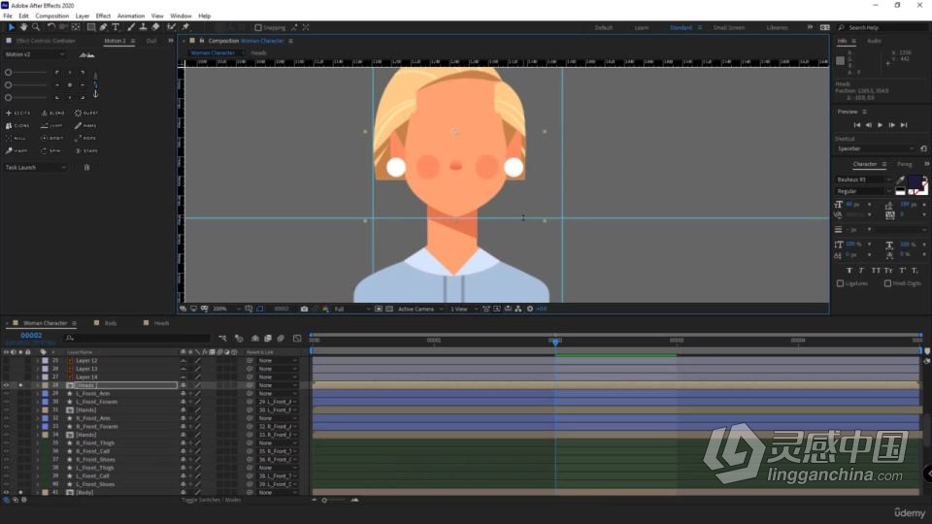This screenshot has width=932, height=524.
Task: Select the Rectangle shape tool
Action: 91,27
